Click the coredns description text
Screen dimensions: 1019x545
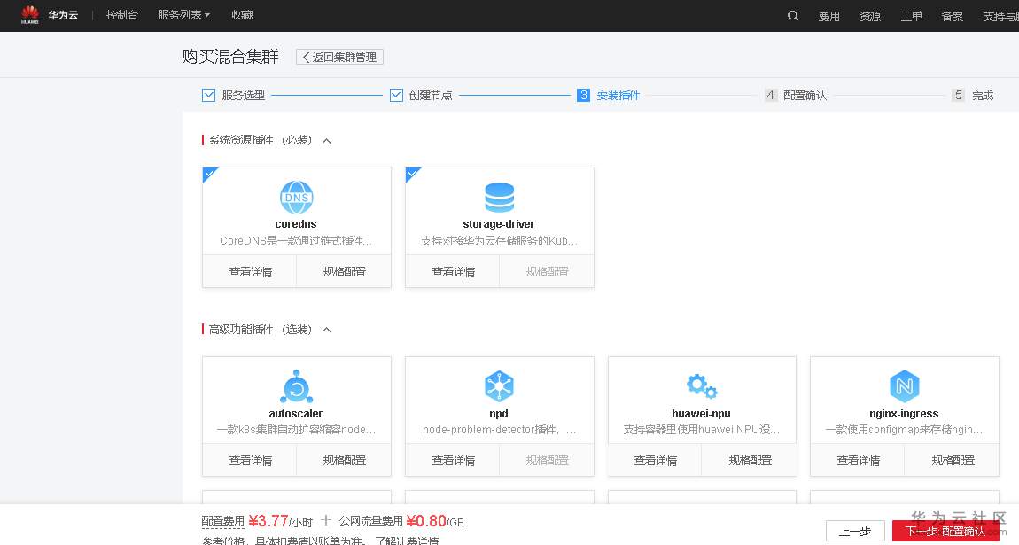point(296,241)
